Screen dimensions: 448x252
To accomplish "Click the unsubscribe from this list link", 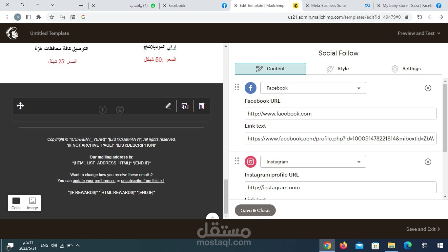I will 143,180.
